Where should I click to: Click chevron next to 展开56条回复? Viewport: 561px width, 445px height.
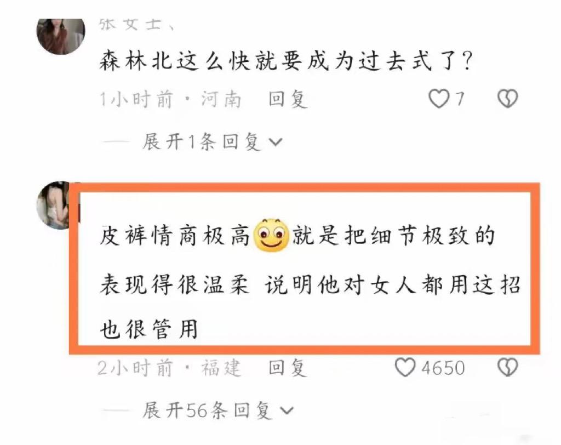pyautogui.click(x=287, y=411)
